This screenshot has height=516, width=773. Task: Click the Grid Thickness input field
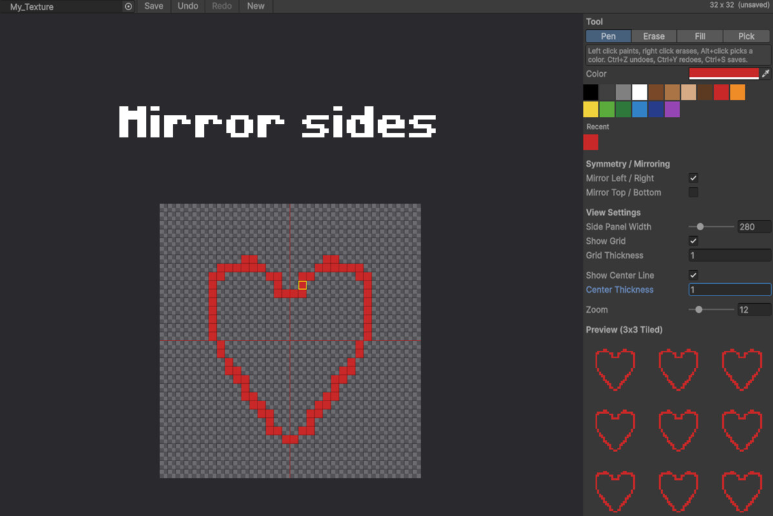(x=730, y=255)
